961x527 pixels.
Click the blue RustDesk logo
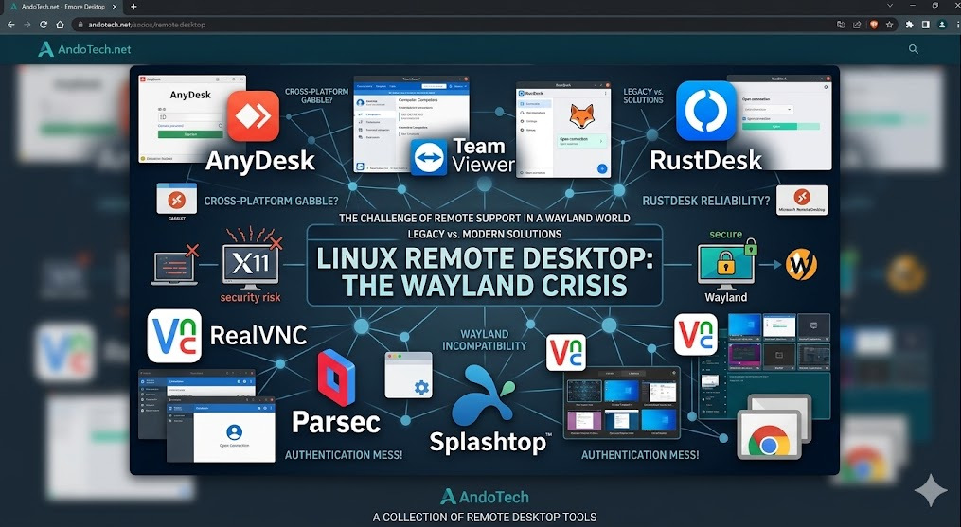click(x=706, y=111)
